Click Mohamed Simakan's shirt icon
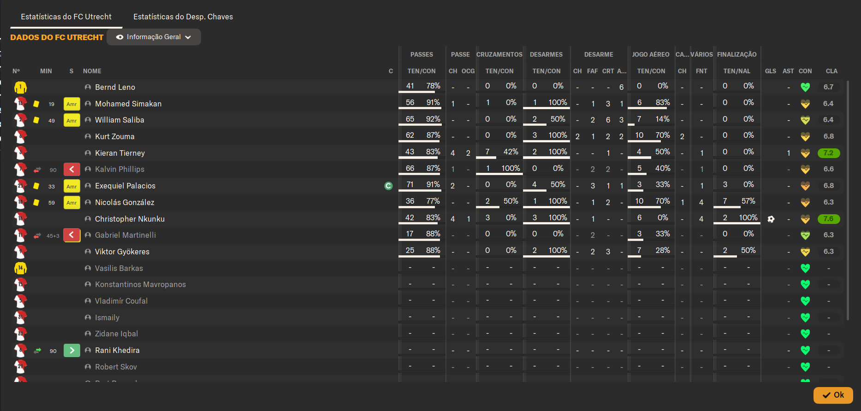This screenshot has width=861, height=411. tap(20, 104)
